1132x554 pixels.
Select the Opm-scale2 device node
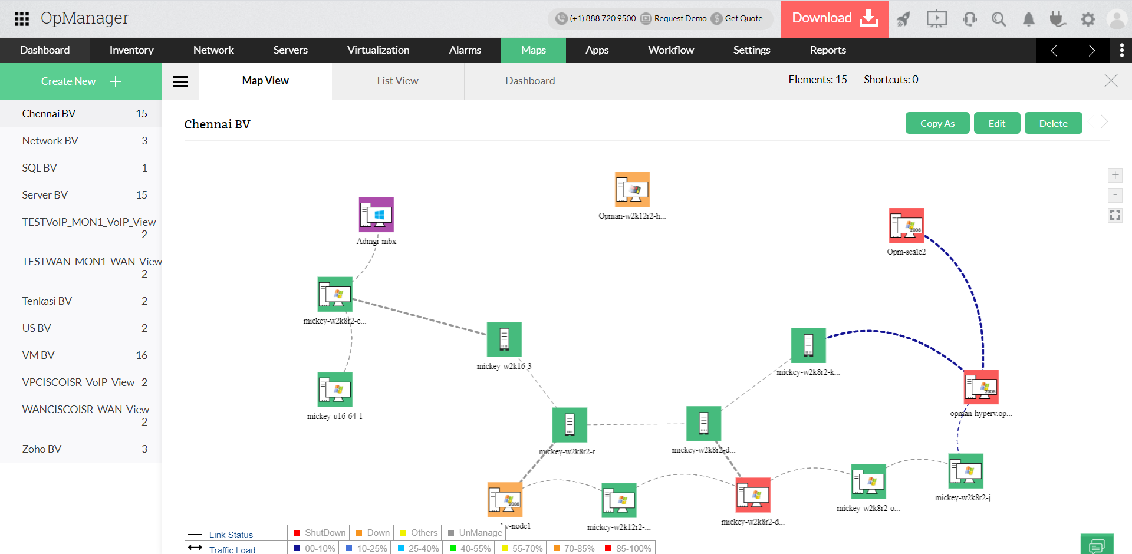coord(906,225)
